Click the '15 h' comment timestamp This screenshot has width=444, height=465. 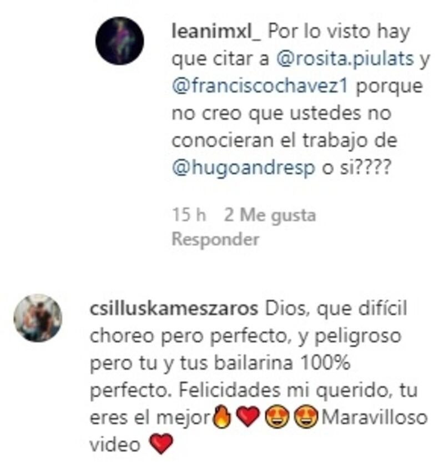point(189,215)
